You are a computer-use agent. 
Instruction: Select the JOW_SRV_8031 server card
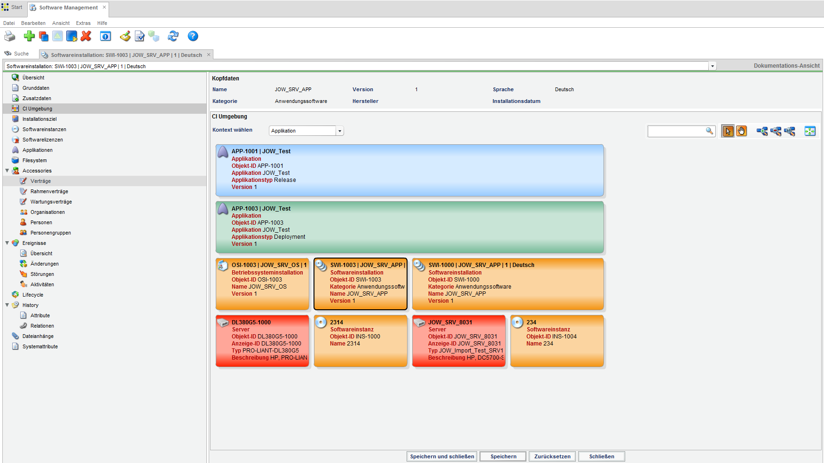[x=459, y=341]
